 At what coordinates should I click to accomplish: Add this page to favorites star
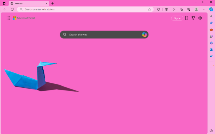149,9
